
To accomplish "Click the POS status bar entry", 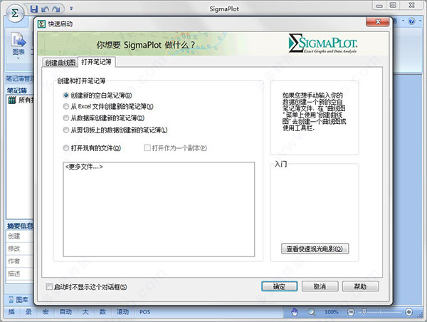I will (x=145, y=312).
